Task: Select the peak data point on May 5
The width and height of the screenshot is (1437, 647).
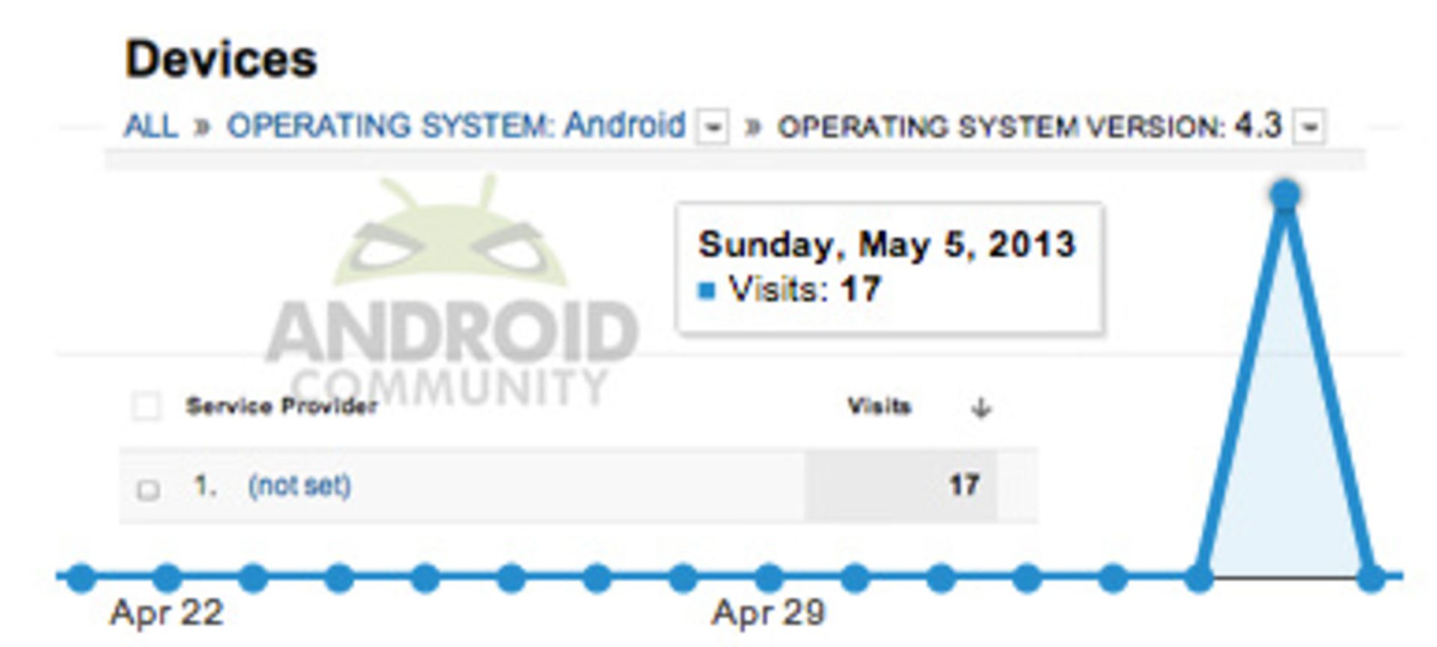Action: (x=1285, y=195)
